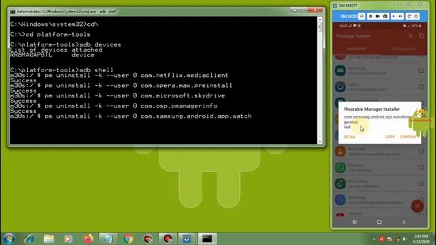Open Google Chrome from the taskbar
Viewport: 436px width, 245px height.
(128, 239)
